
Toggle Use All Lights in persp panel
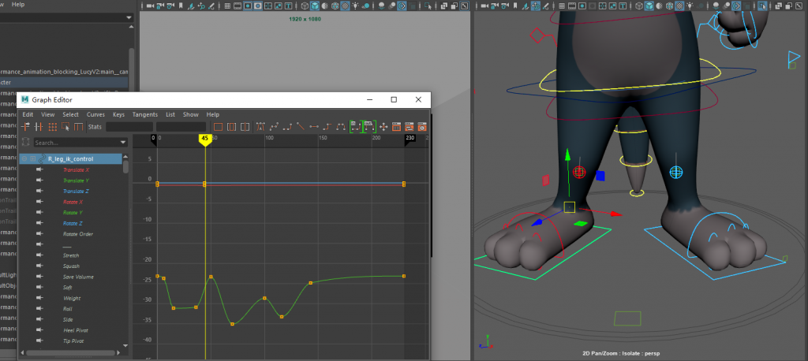pyautogui.click(x=689, y=6)
